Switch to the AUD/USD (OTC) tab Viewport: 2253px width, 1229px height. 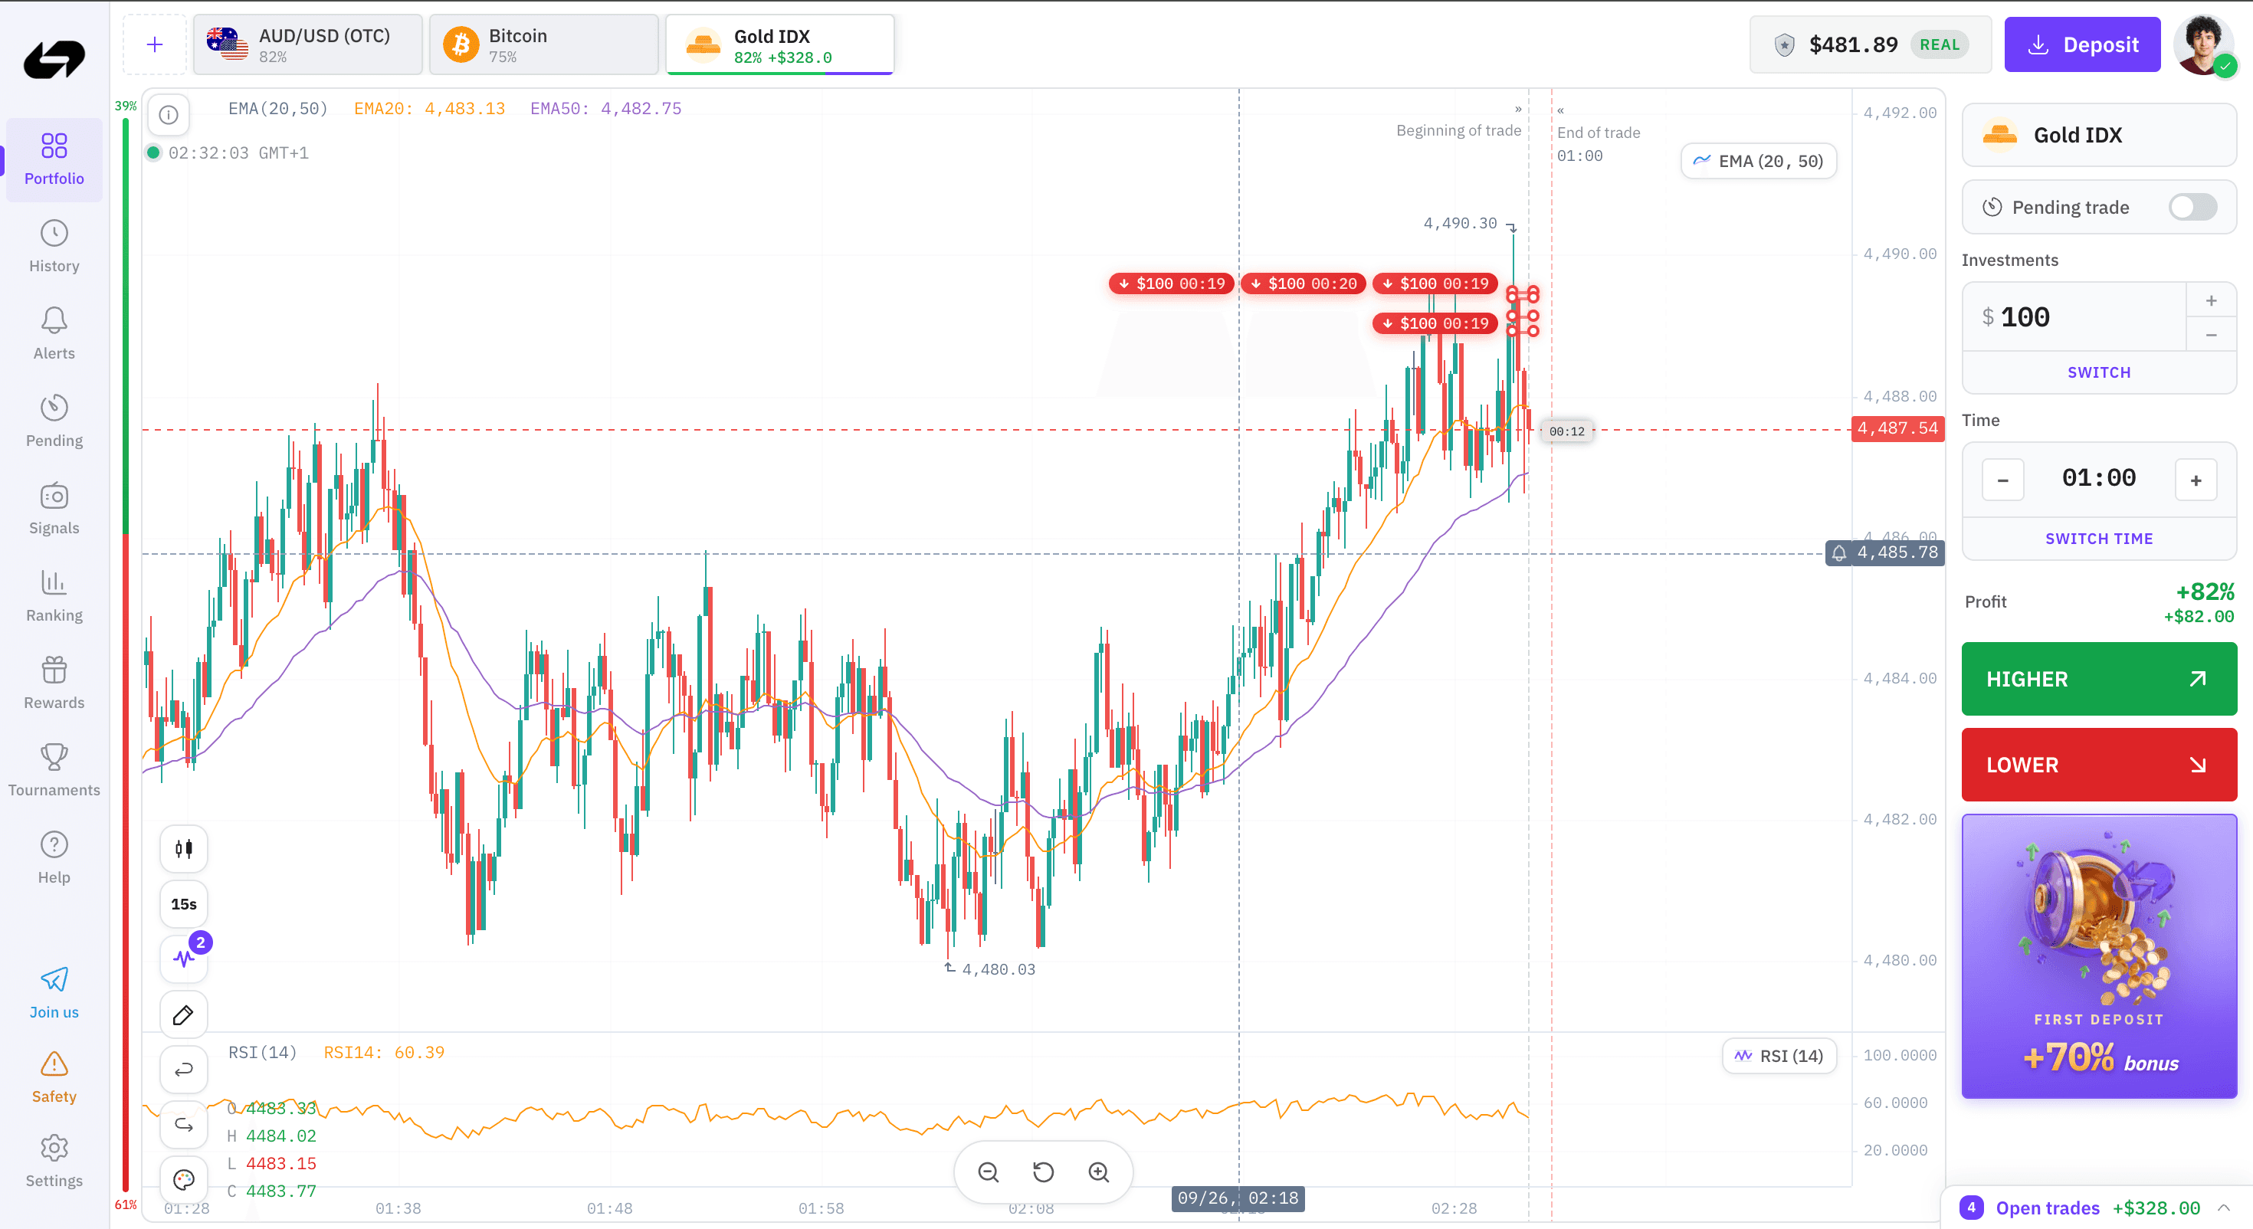pos(308,44)
